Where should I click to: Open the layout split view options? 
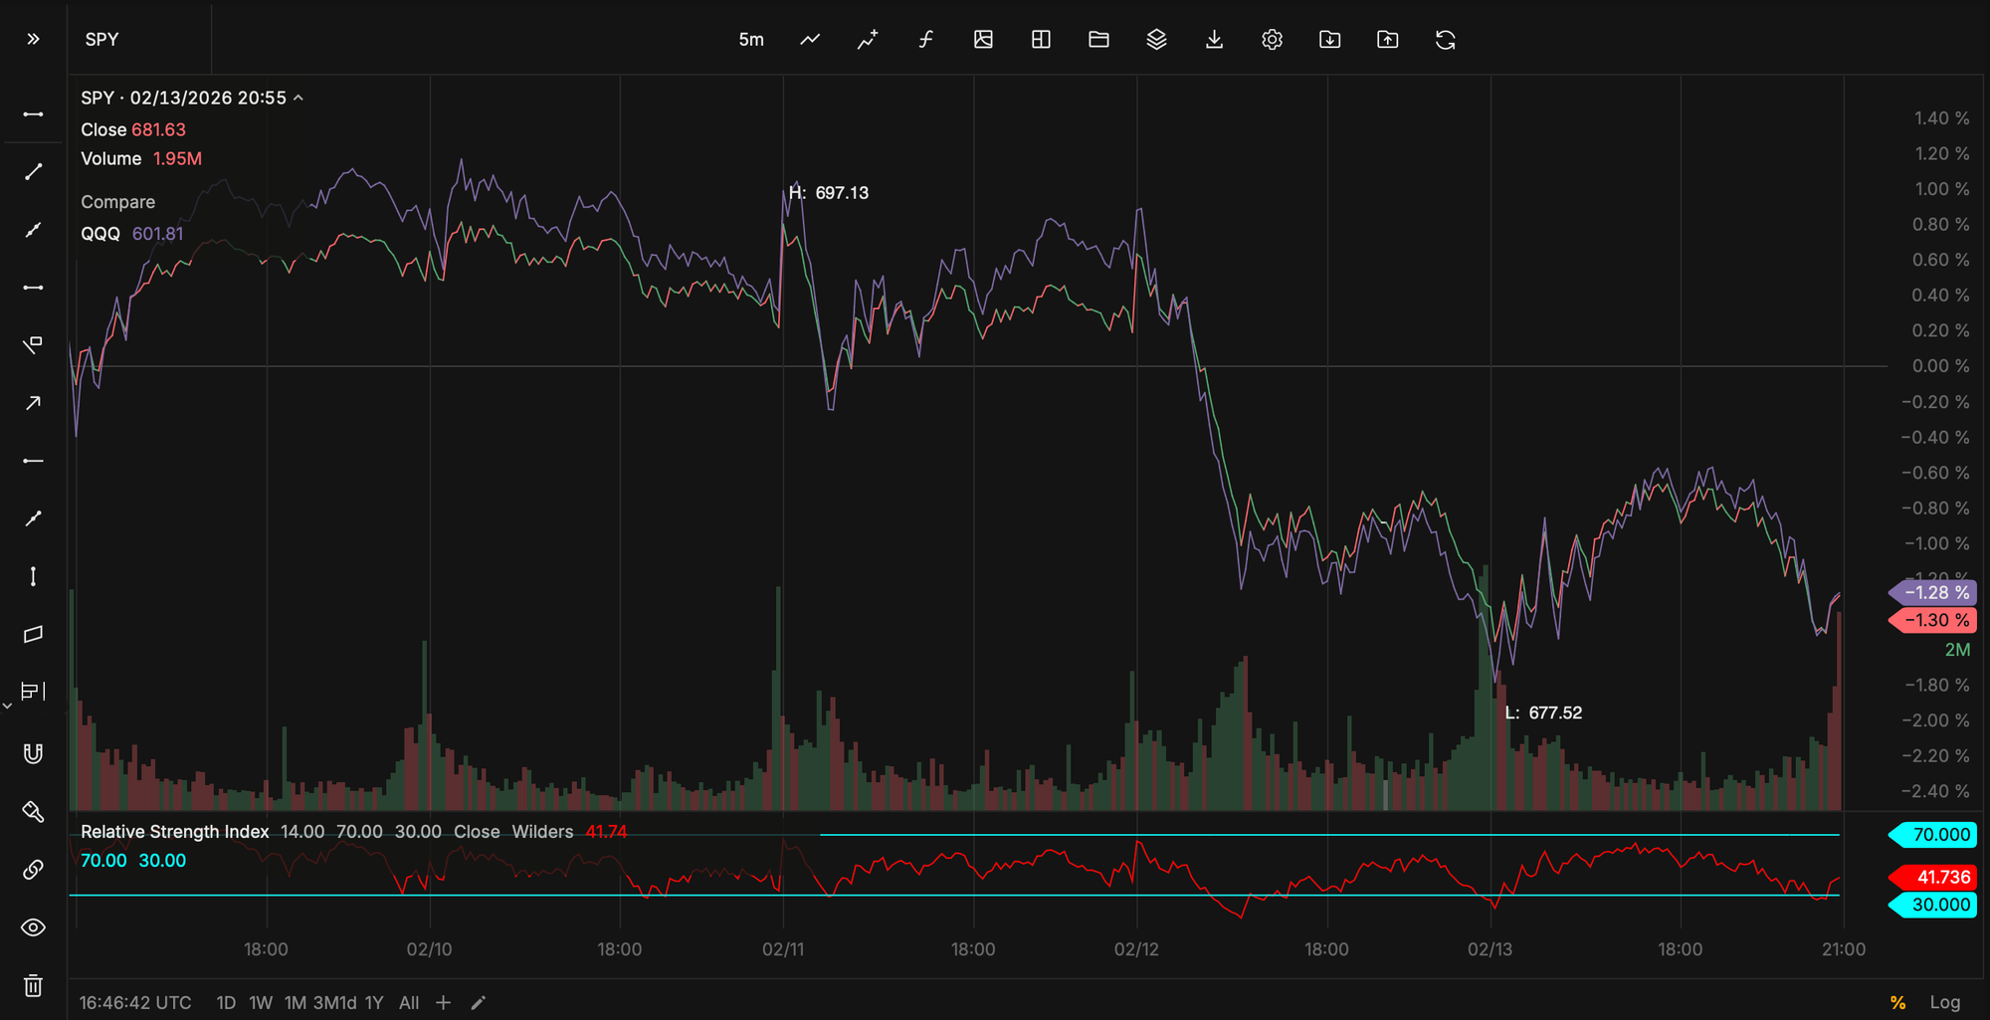point(1041,40)
